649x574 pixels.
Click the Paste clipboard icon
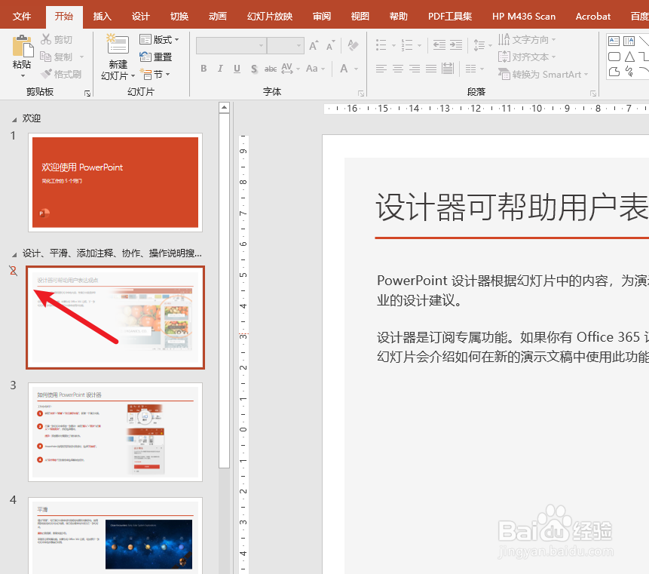point(23,46)
